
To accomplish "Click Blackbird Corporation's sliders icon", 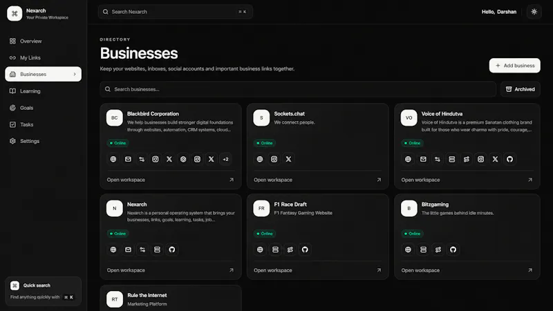I will click(x=142, y=159).
